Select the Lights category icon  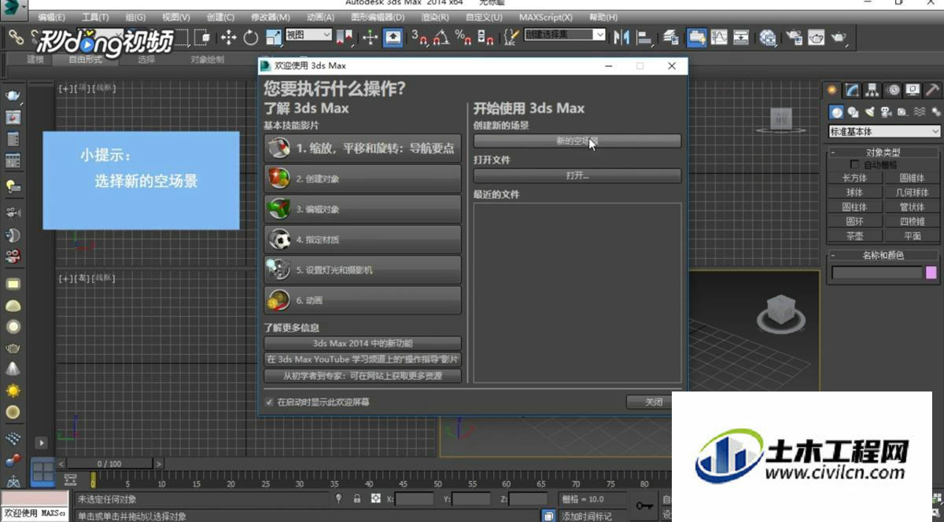pos(869,112)
